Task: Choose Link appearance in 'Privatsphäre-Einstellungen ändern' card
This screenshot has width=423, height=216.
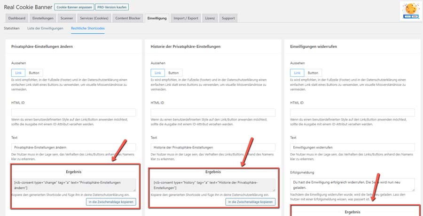Action: coord(18,73)
